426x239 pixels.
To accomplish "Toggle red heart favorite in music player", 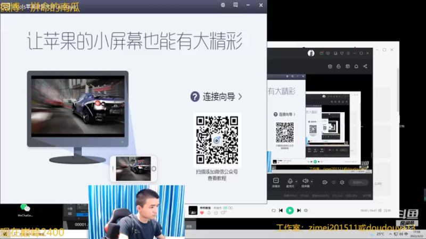I will (202, 213).
